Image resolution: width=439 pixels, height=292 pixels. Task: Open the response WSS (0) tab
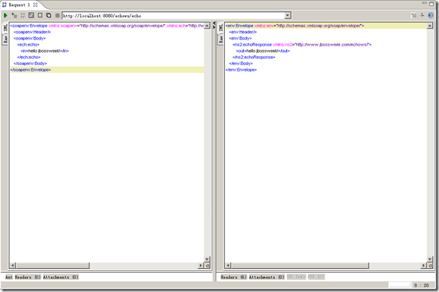pyautogui.click(x=316, y=277)
